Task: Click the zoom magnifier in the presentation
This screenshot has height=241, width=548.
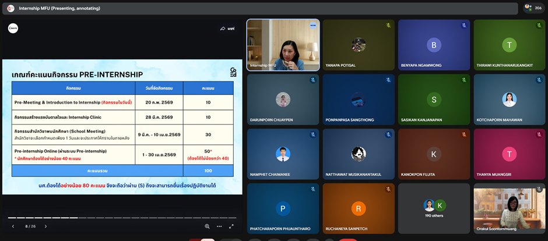Action: coord(207,226)
